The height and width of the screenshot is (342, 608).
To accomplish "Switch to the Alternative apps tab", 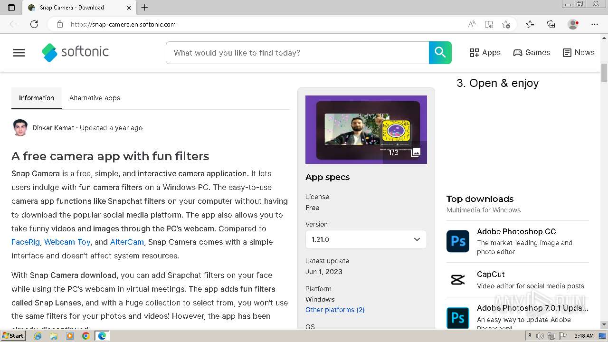I will tap(95, 98).
